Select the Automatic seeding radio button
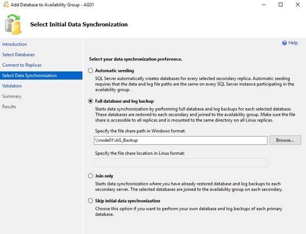The height and width of the screenshot is (234, 306). 91,70
